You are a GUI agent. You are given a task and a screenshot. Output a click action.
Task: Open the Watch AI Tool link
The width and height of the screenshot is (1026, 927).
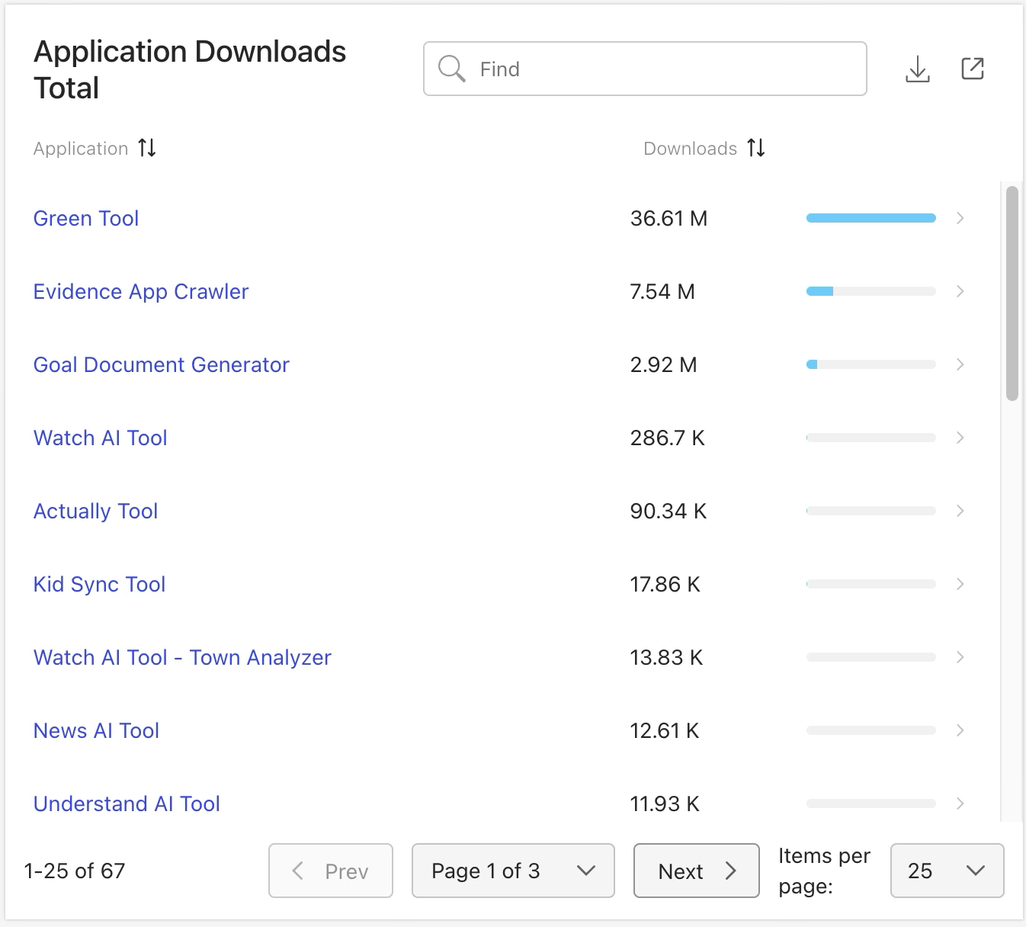[101, 438]
